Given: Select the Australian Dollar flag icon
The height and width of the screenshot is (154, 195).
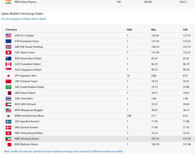Looking at the screenshot, I should [8, 58].
